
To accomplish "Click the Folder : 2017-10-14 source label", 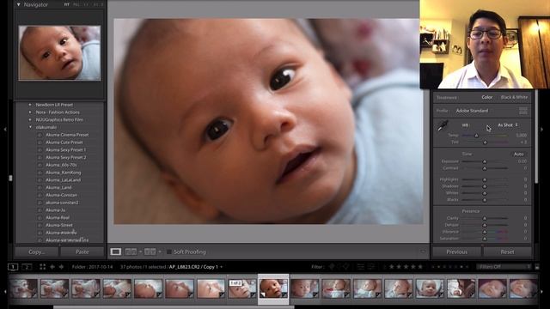I will pos(92,267).
